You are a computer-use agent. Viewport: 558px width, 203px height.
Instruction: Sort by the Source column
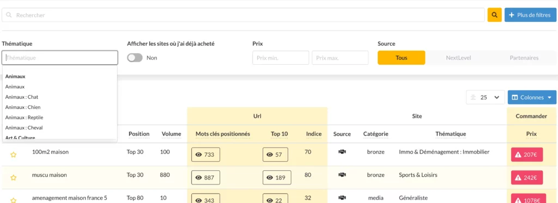[x=342, y=134]
